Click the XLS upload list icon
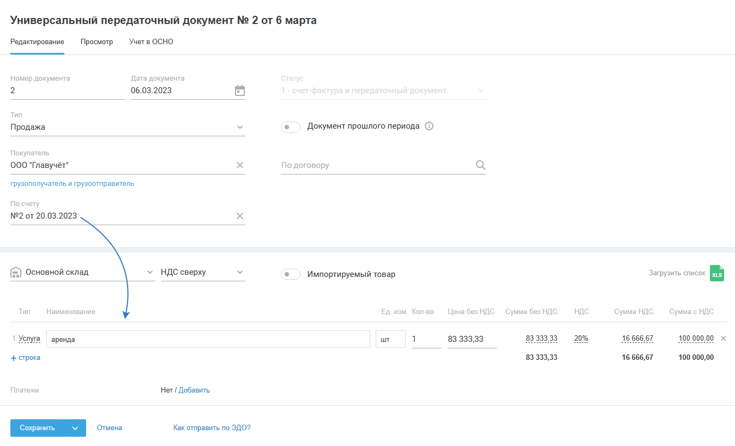735x446 pixels. pos(717,273)
